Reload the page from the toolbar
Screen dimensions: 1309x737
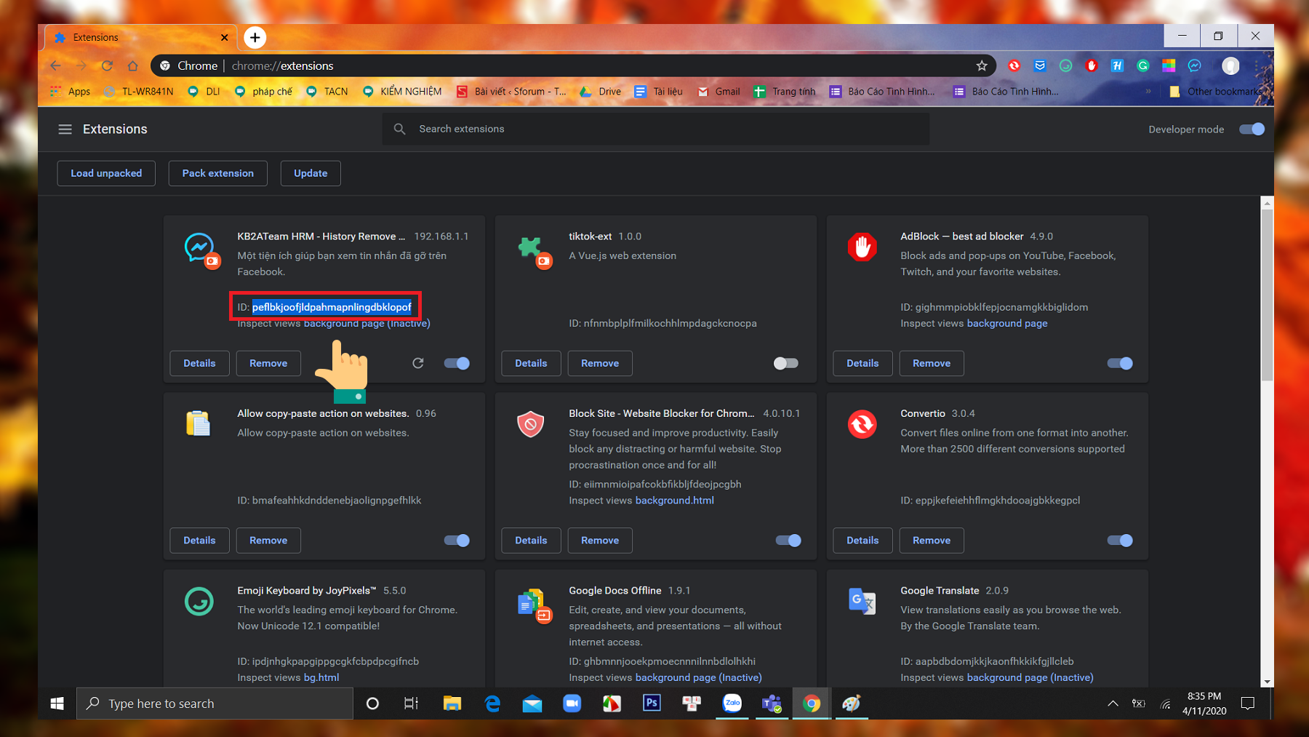107,65
